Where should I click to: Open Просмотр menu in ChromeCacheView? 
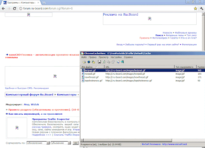pyautogui.click(x=104, y=57)
